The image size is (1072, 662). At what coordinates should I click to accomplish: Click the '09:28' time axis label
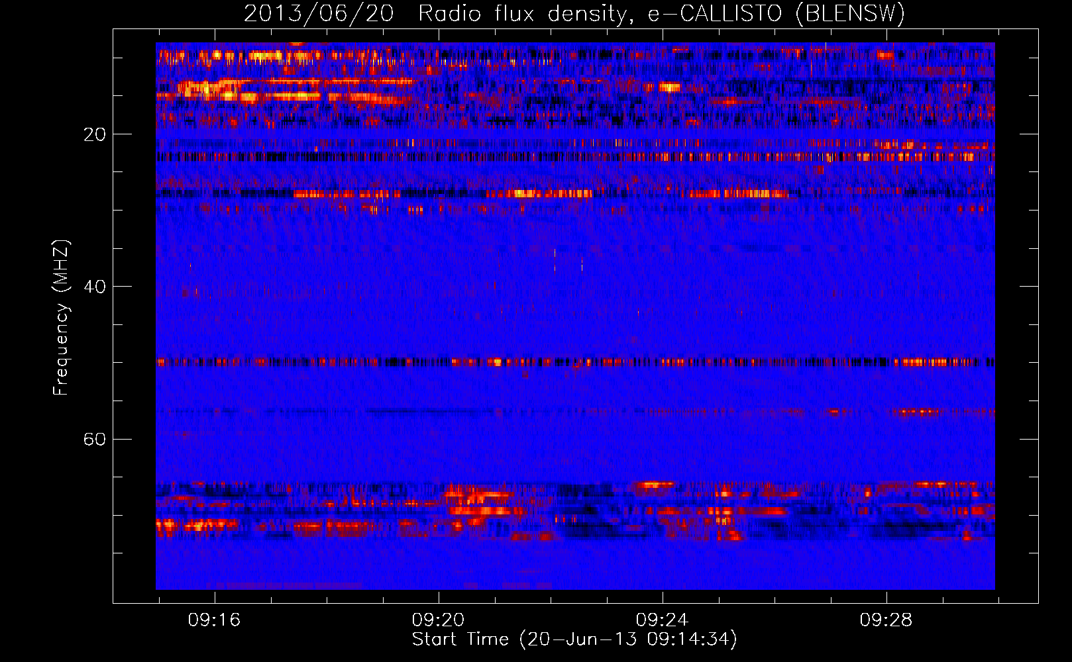point(886,620)
